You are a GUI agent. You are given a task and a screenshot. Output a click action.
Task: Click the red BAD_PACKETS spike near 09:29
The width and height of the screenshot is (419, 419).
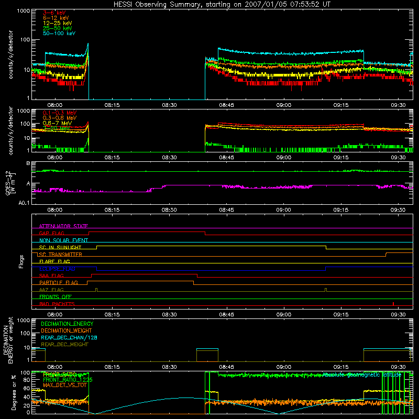tap(393, 304)
